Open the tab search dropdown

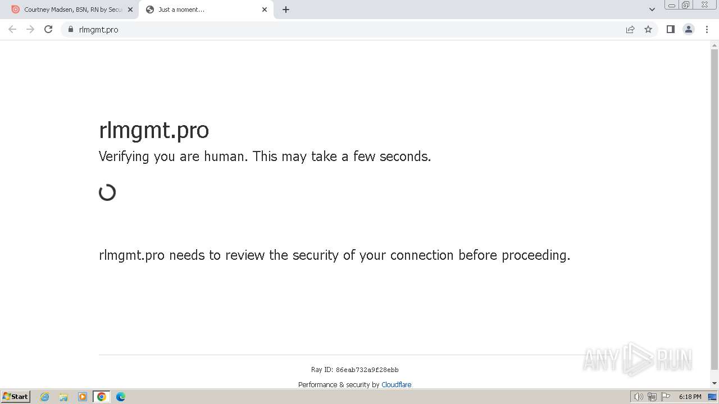tap(652, 10)
